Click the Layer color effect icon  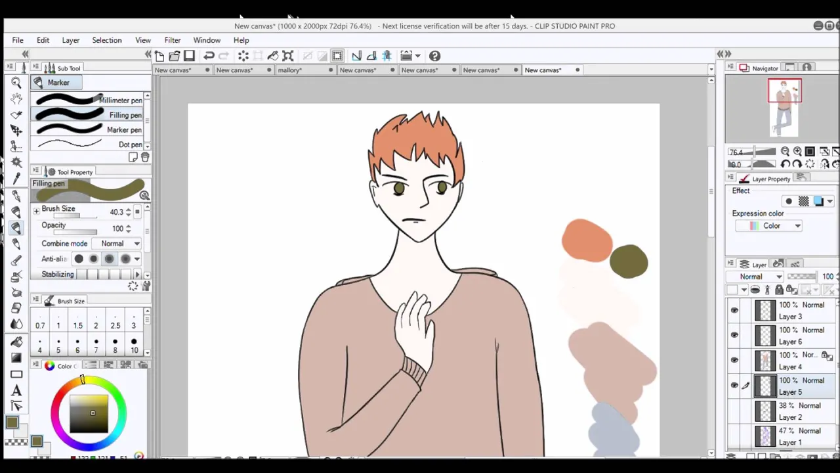818,202
